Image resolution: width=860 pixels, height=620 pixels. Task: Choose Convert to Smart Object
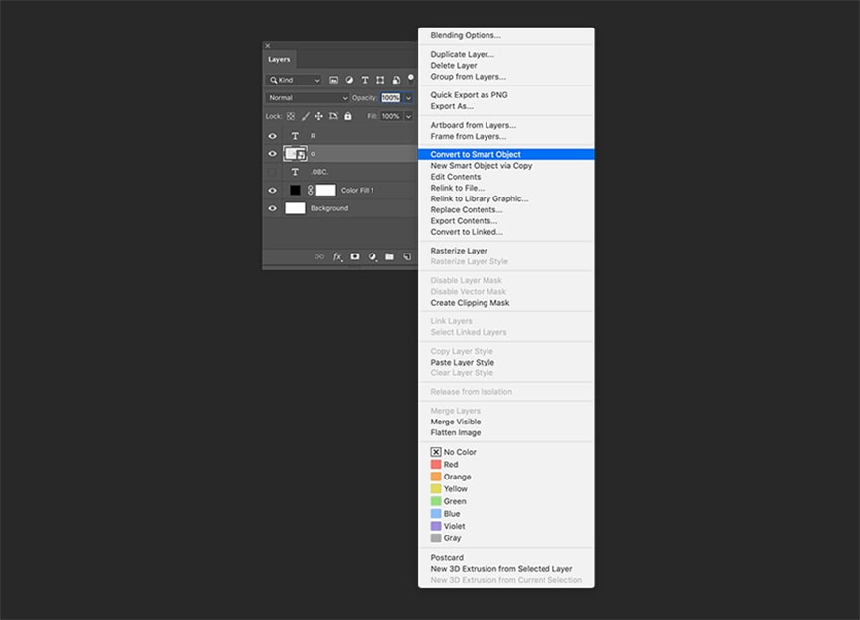click(x=476, y=154)
